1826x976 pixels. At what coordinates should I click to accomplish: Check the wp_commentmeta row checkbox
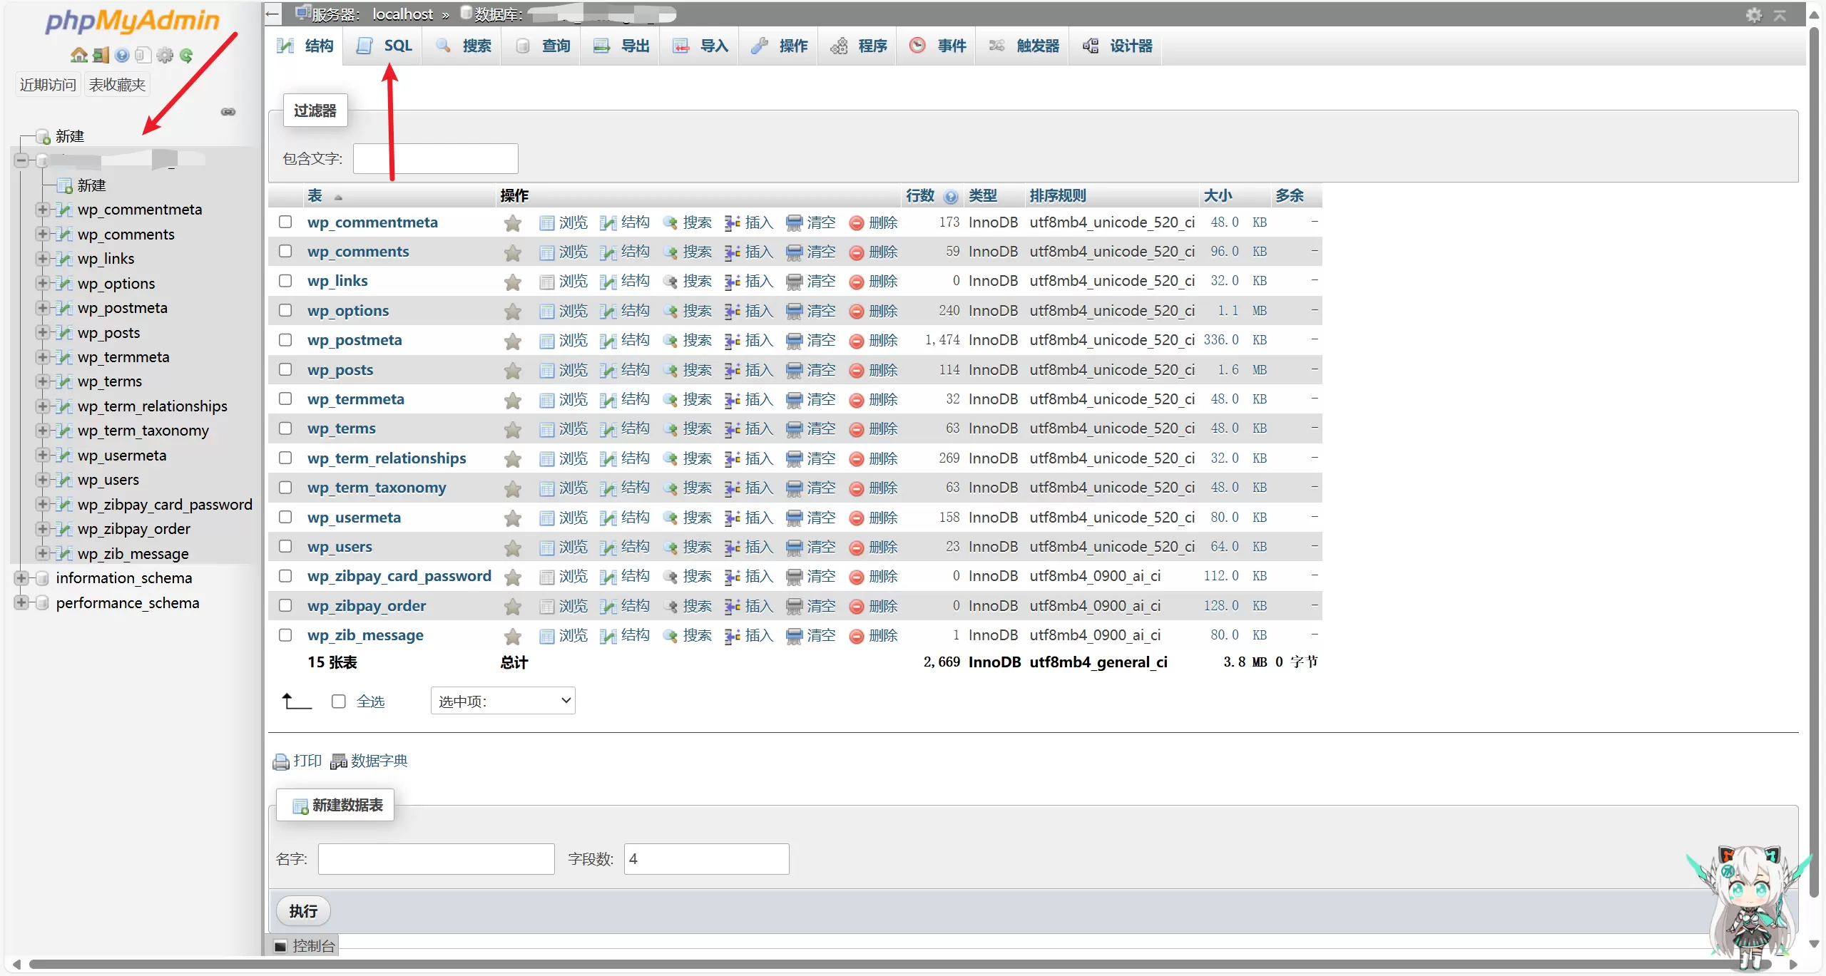tap(285, 222)
